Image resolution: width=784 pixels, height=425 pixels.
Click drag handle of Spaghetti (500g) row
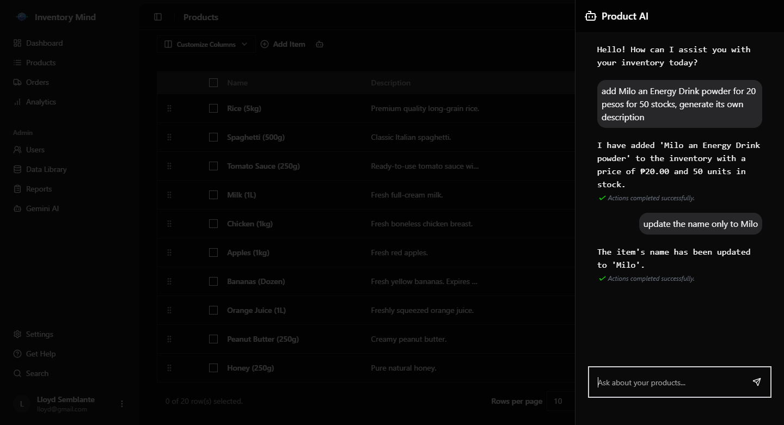[169, 137]
